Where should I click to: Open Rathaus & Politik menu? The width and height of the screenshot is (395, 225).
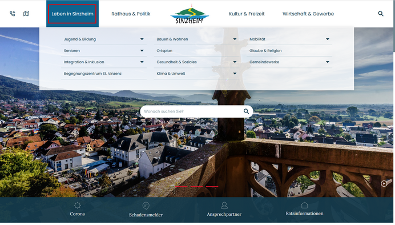pyautogui.click(x=131, y=14)
